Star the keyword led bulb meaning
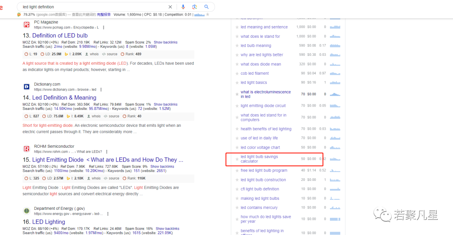 pos(237,46)
